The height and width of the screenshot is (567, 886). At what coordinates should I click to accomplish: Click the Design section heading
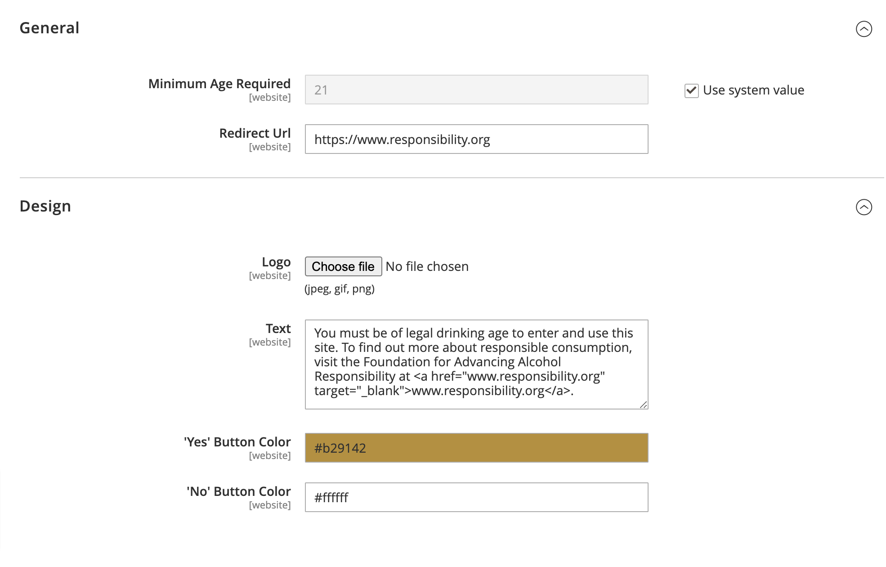(x=45, y=206)
